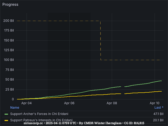The width and height of the screenshot is (168, 126).
Task: Click the 200 Bil y-axis label
Action: point(9,21)
